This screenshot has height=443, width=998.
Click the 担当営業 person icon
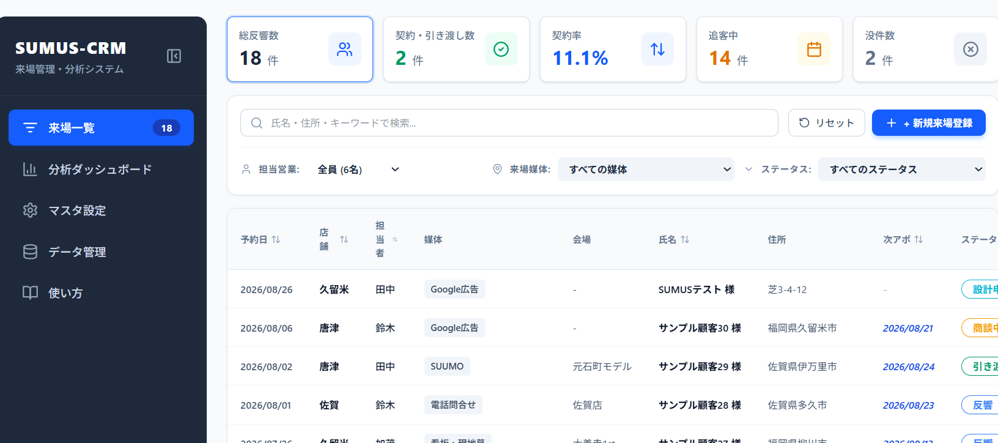pos(246,169)
